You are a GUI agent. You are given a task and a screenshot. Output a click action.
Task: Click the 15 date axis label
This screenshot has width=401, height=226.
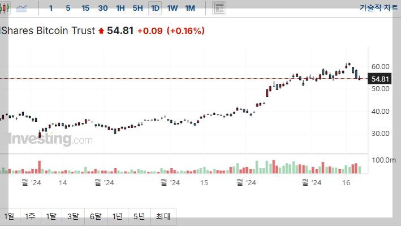pyautogui.click(x=204, y=183)
